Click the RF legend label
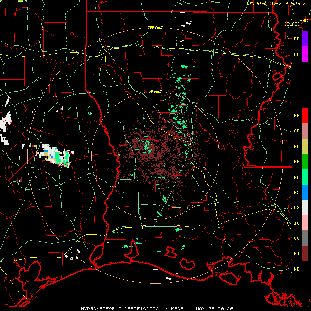 point(296,39)
